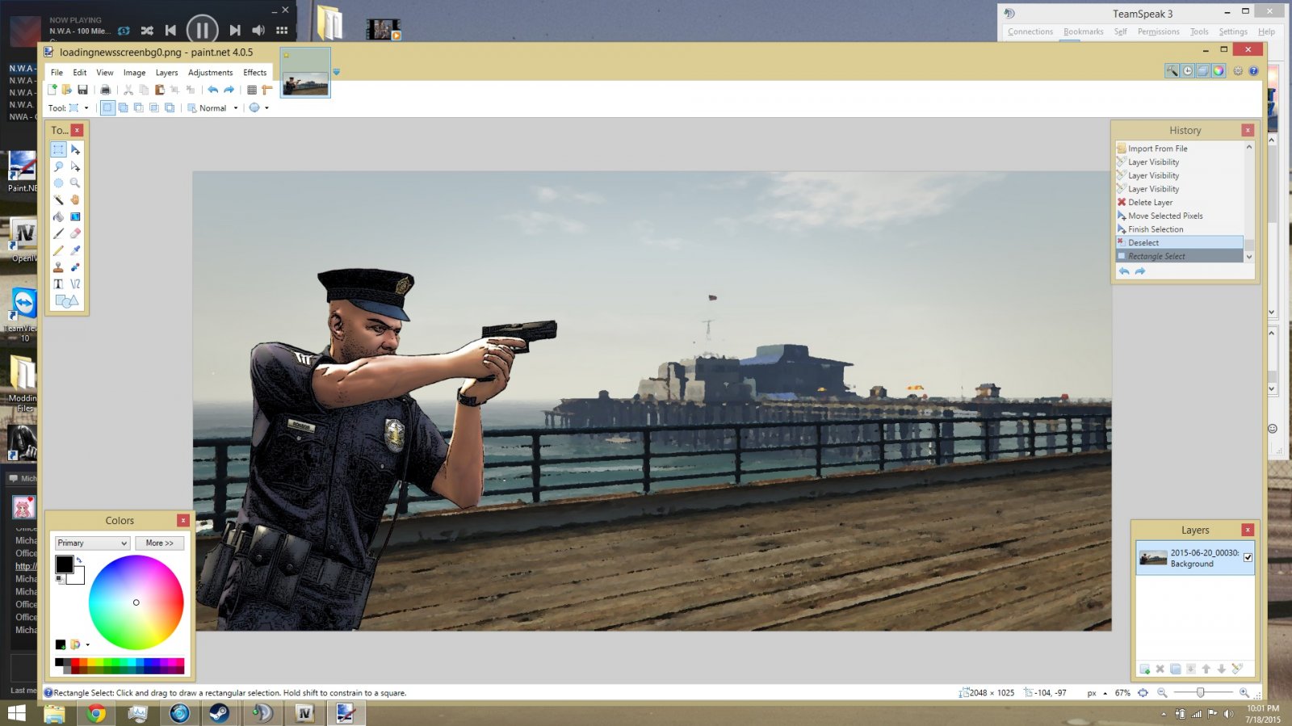Adjust the zoom slider in status bar
This screenshot has height=726, width=1292.
coord(1201,693)
